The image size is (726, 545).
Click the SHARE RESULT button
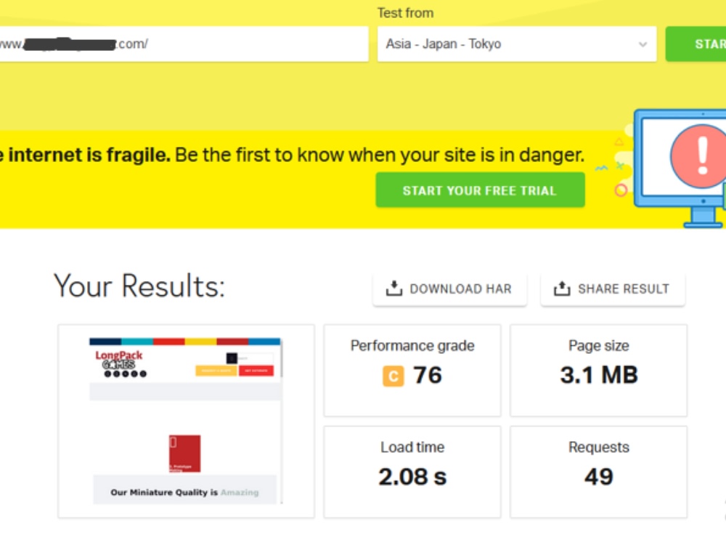pyautogui.click(x=613, y=289)
